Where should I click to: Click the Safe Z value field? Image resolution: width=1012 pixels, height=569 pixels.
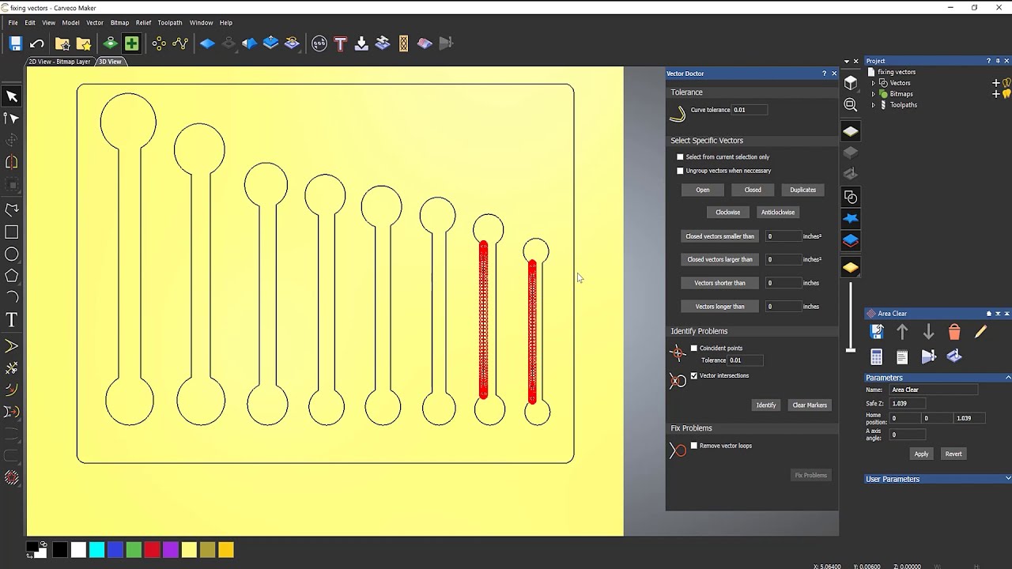pyautogui.click(x=908, y=404)
